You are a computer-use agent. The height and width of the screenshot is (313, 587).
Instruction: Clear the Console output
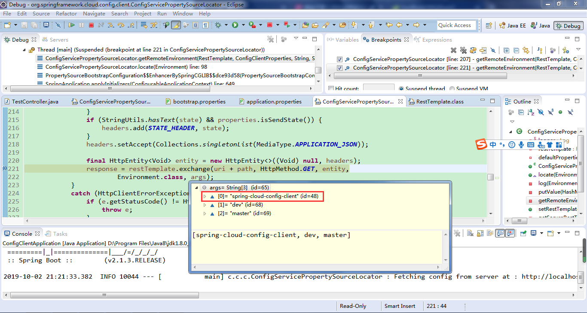(470, 233)
